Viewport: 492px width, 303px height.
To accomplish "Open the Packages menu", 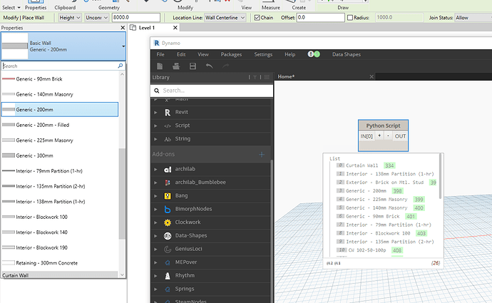I will coord(231,54).
